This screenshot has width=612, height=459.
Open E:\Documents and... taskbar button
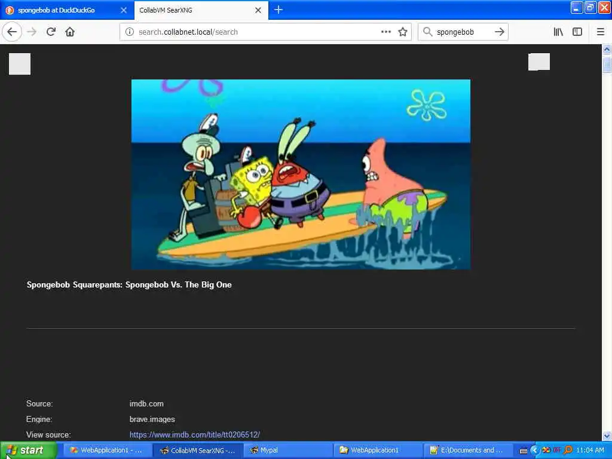click(x=467, y=451)
